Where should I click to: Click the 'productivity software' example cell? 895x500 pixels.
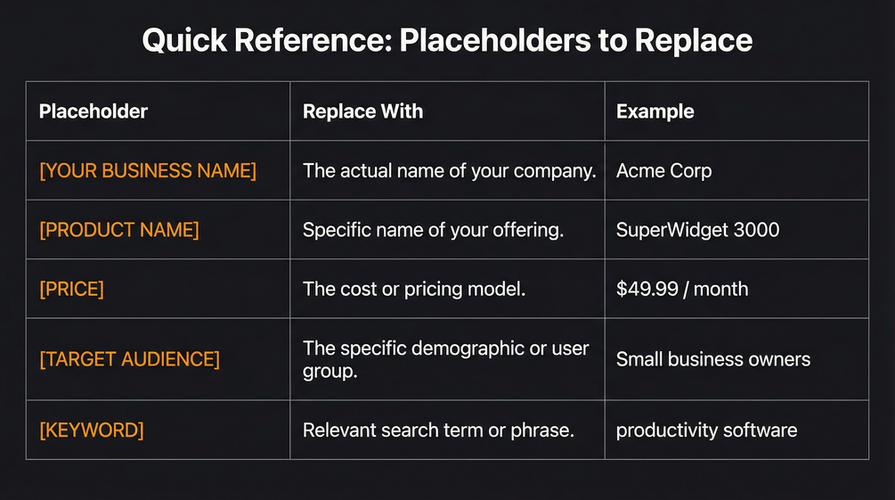pos(706,430)
